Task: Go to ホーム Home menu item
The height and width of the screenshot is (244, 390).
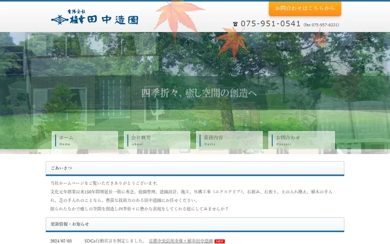Action: (x=85, y=140)
